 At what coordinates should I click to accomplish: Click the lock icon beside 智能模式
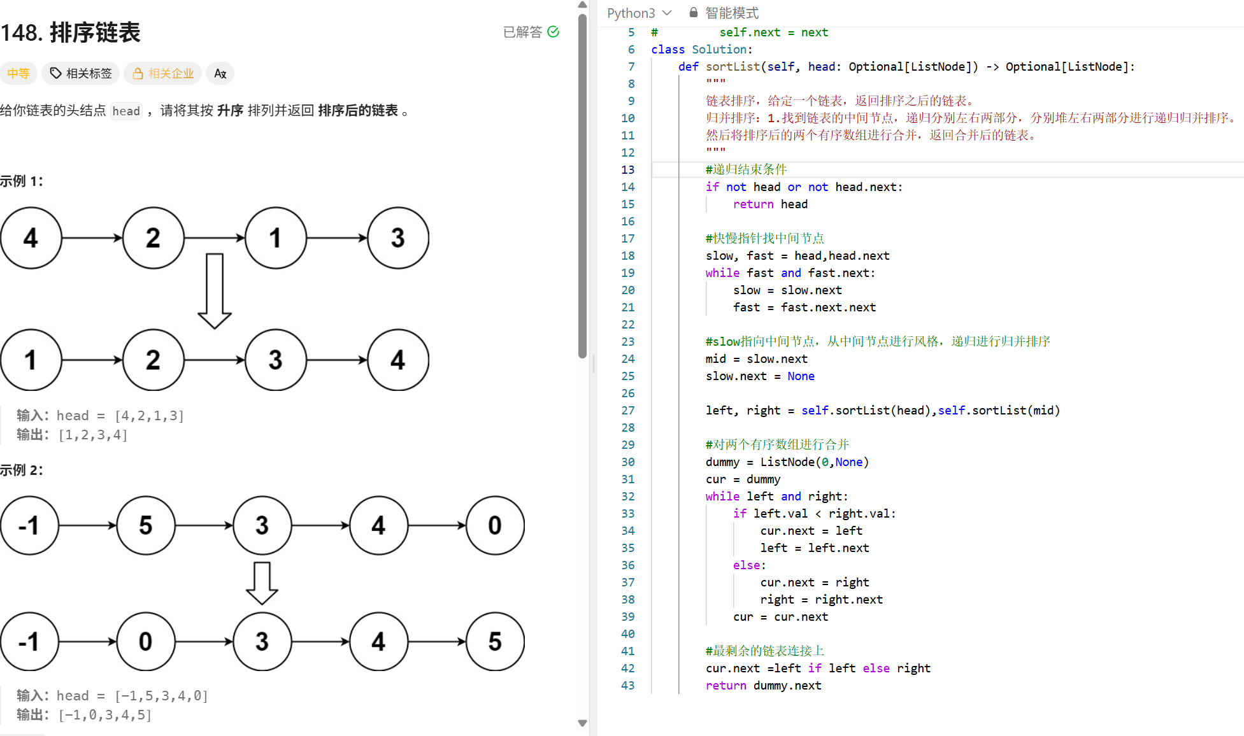pos(694,13)
